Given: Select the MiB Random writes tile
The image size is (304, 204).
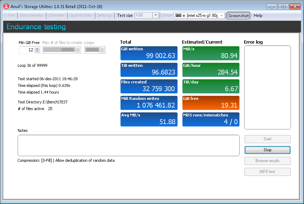Looking at the screenshot, I should coord(149,103).
